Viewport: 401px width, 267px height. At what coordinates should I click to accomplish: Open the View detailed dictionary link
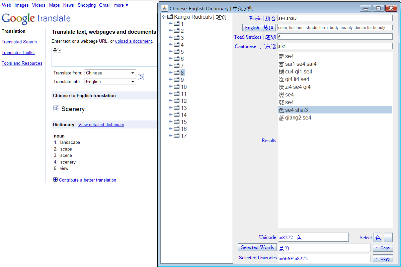[101, 124]
